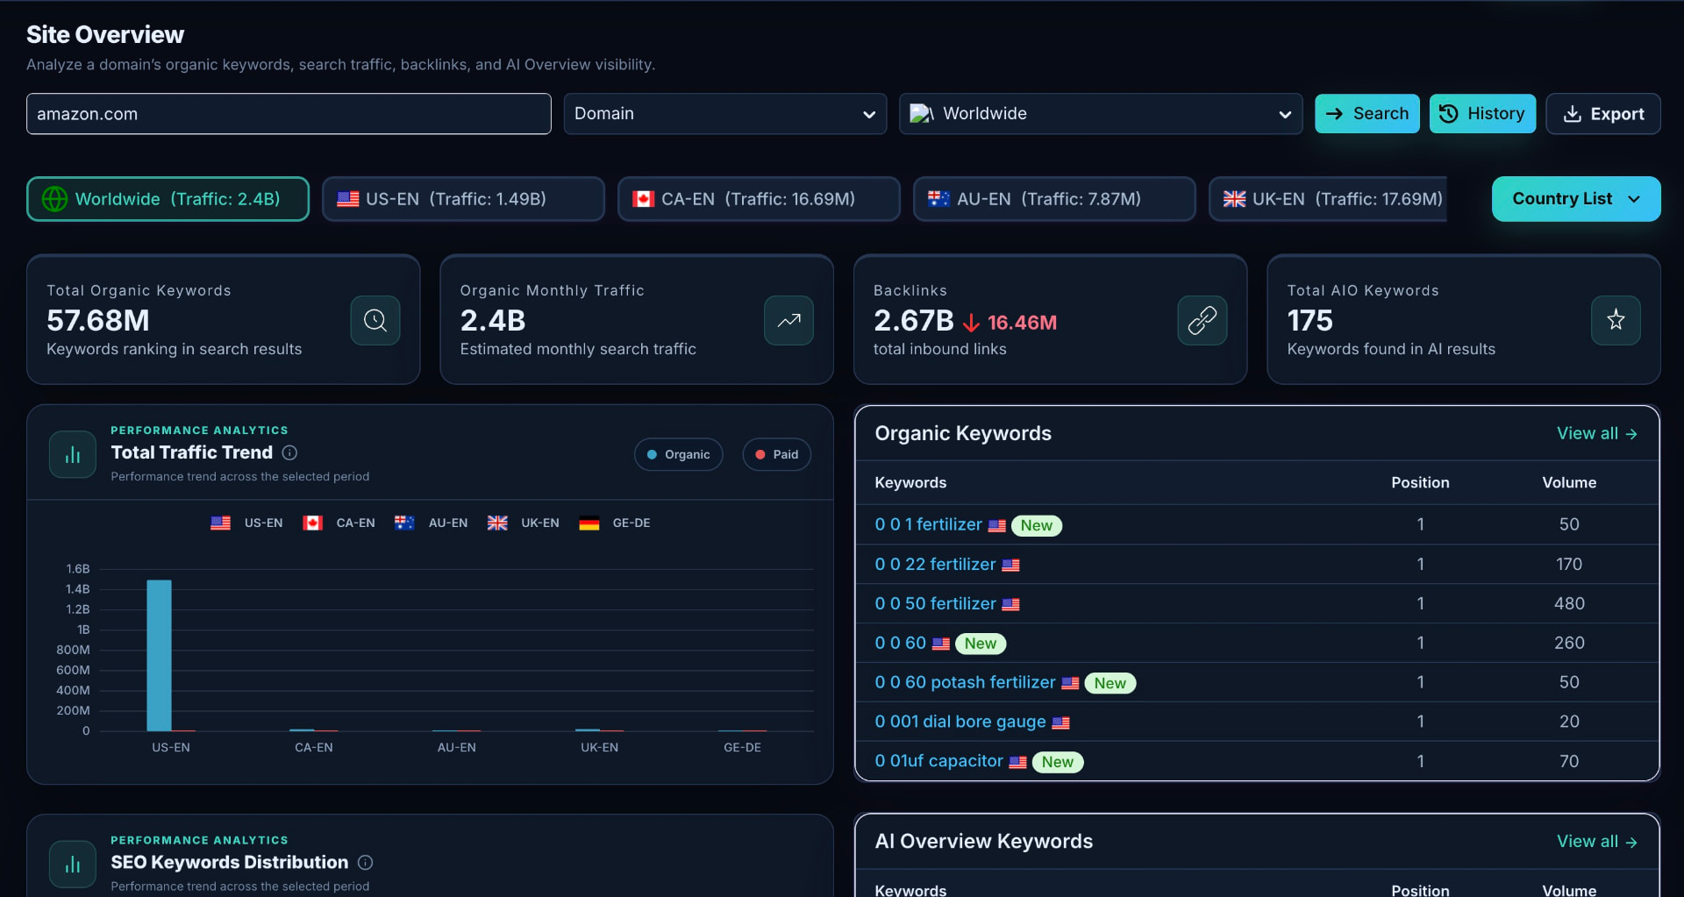Open the Domain type dropdown

pos(725,114)
